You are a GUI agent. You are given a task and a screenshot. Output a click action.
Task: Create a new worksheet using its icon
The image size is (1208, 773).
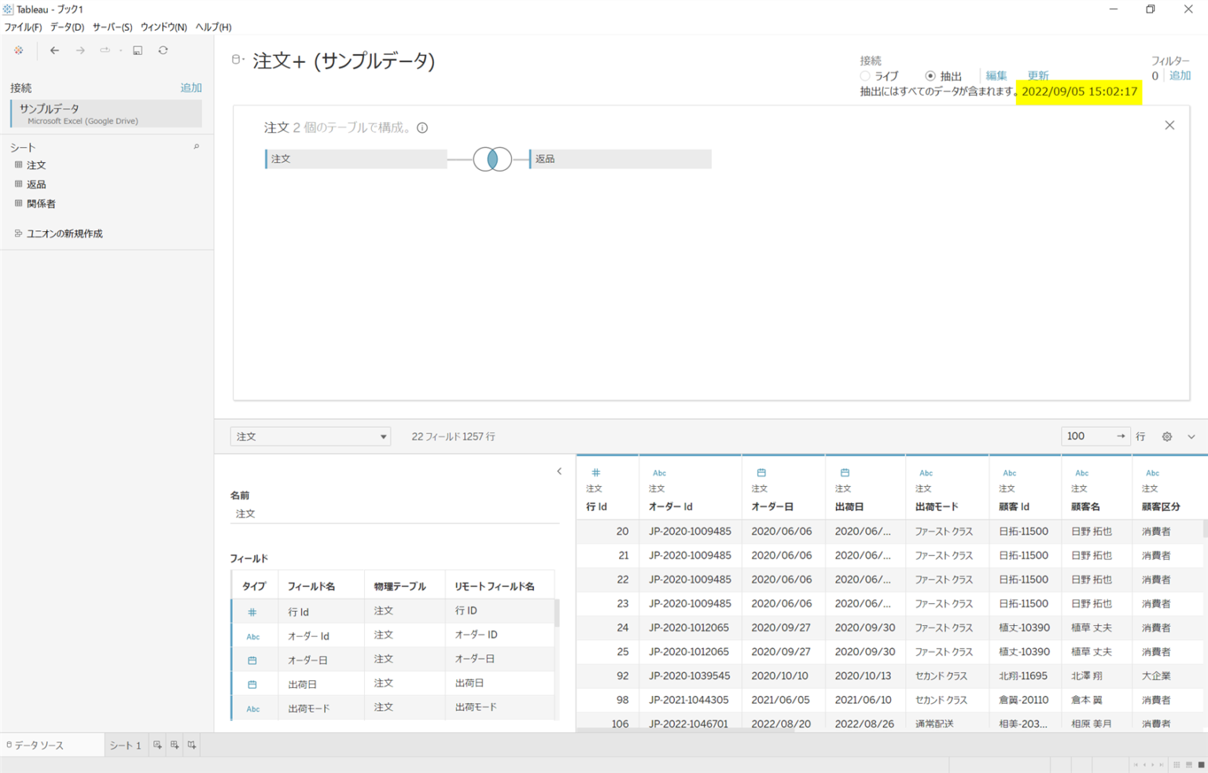tap(157, 745)
